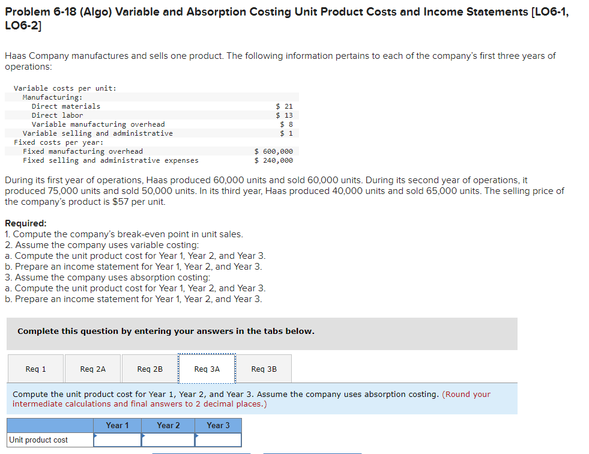Select the Req 2B tab
The image size is (589, 454).
click(x=150, y=369)
